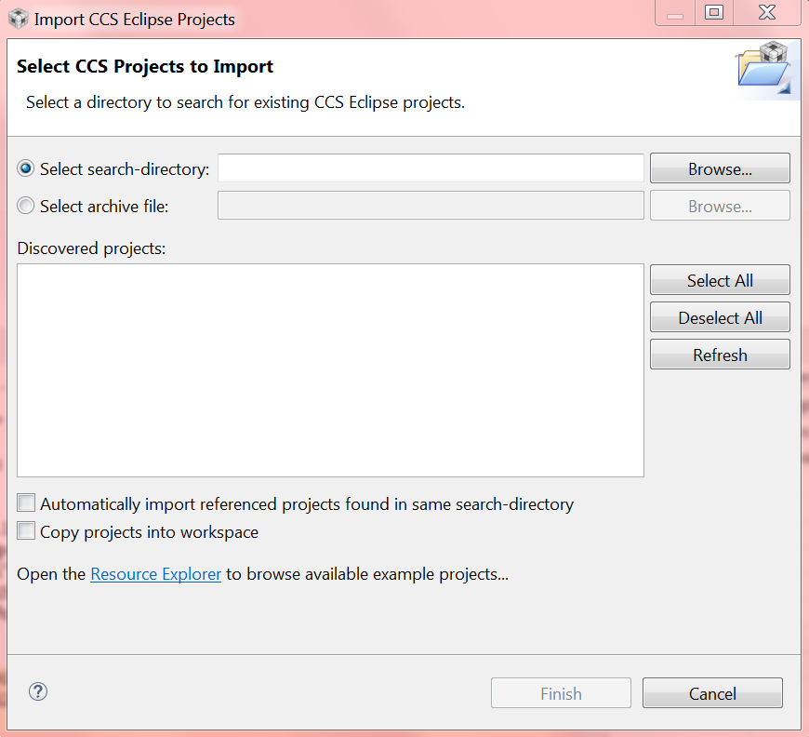Viewport: 809px width, 737px height.
Task: Click inside the Discovered projects list box
Action: 330,370
